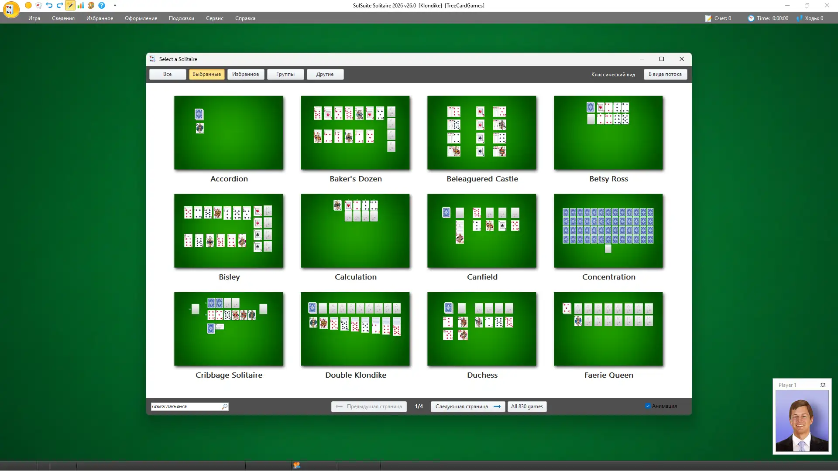This screenshot has height=471, width=838.
Task: Click the All 830 games button
Action: click(x=527, y=406)
